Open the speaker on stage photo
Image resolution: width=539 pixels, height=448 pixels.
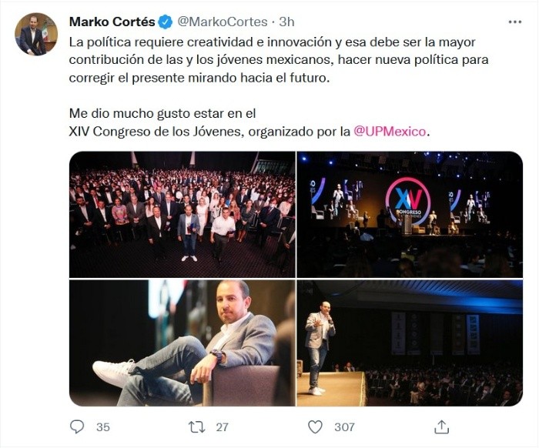pyautogui.click(x=410, y=343)
